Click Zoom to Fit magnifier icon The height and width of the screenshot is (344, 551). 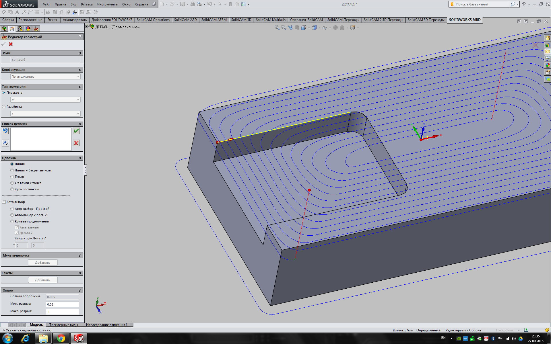pos(277,28)
